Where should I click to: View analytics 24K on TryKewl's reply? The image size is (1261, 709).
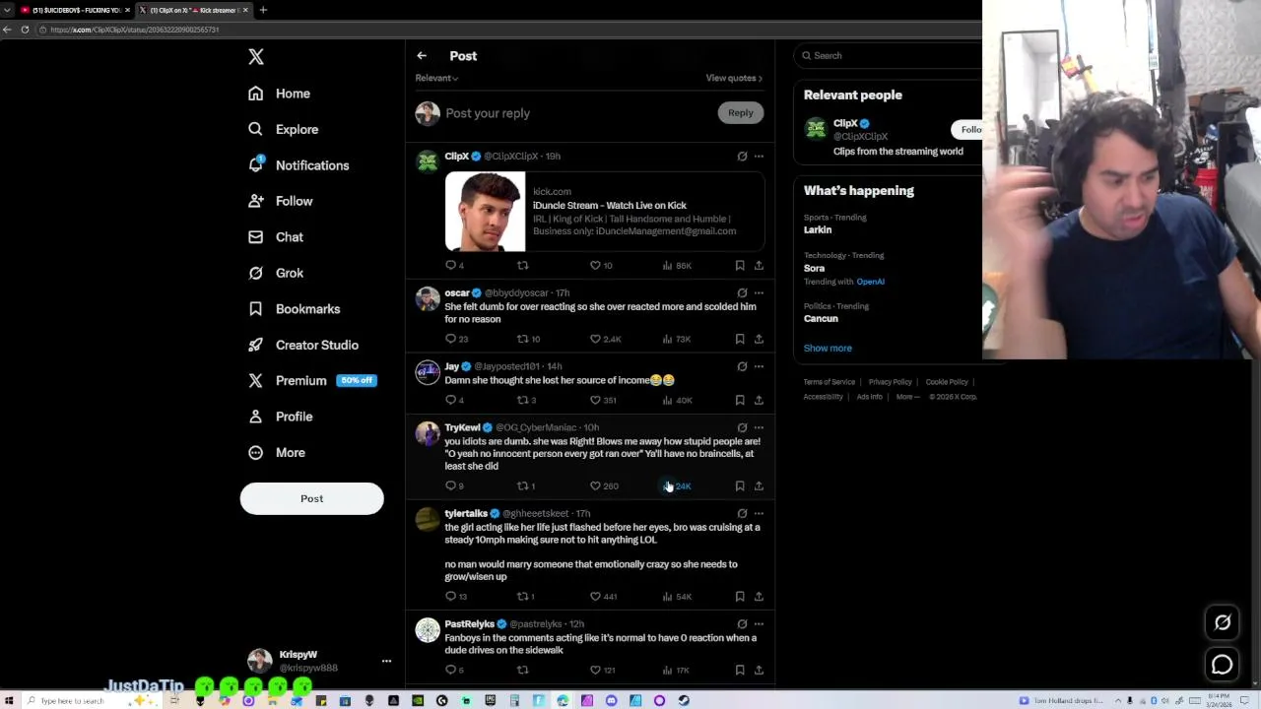coord(678,486)
